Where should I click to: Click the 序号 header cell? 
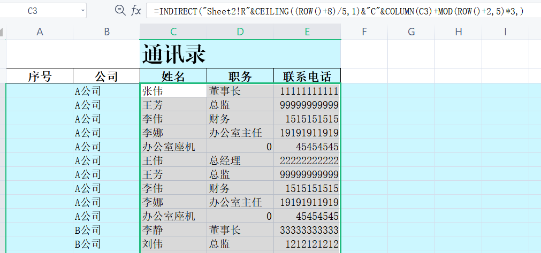click(40, 76)
